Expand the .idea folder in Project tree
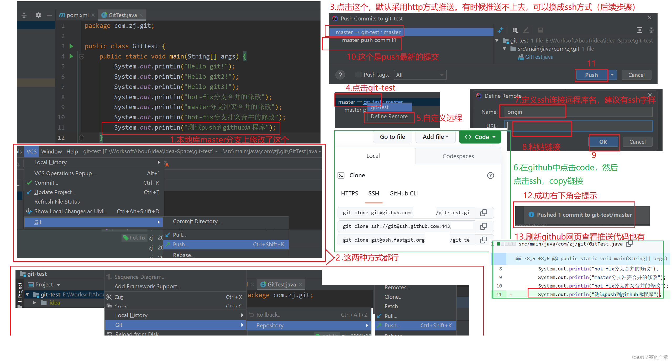Screen dimensions: 672x362 point(34,303)
